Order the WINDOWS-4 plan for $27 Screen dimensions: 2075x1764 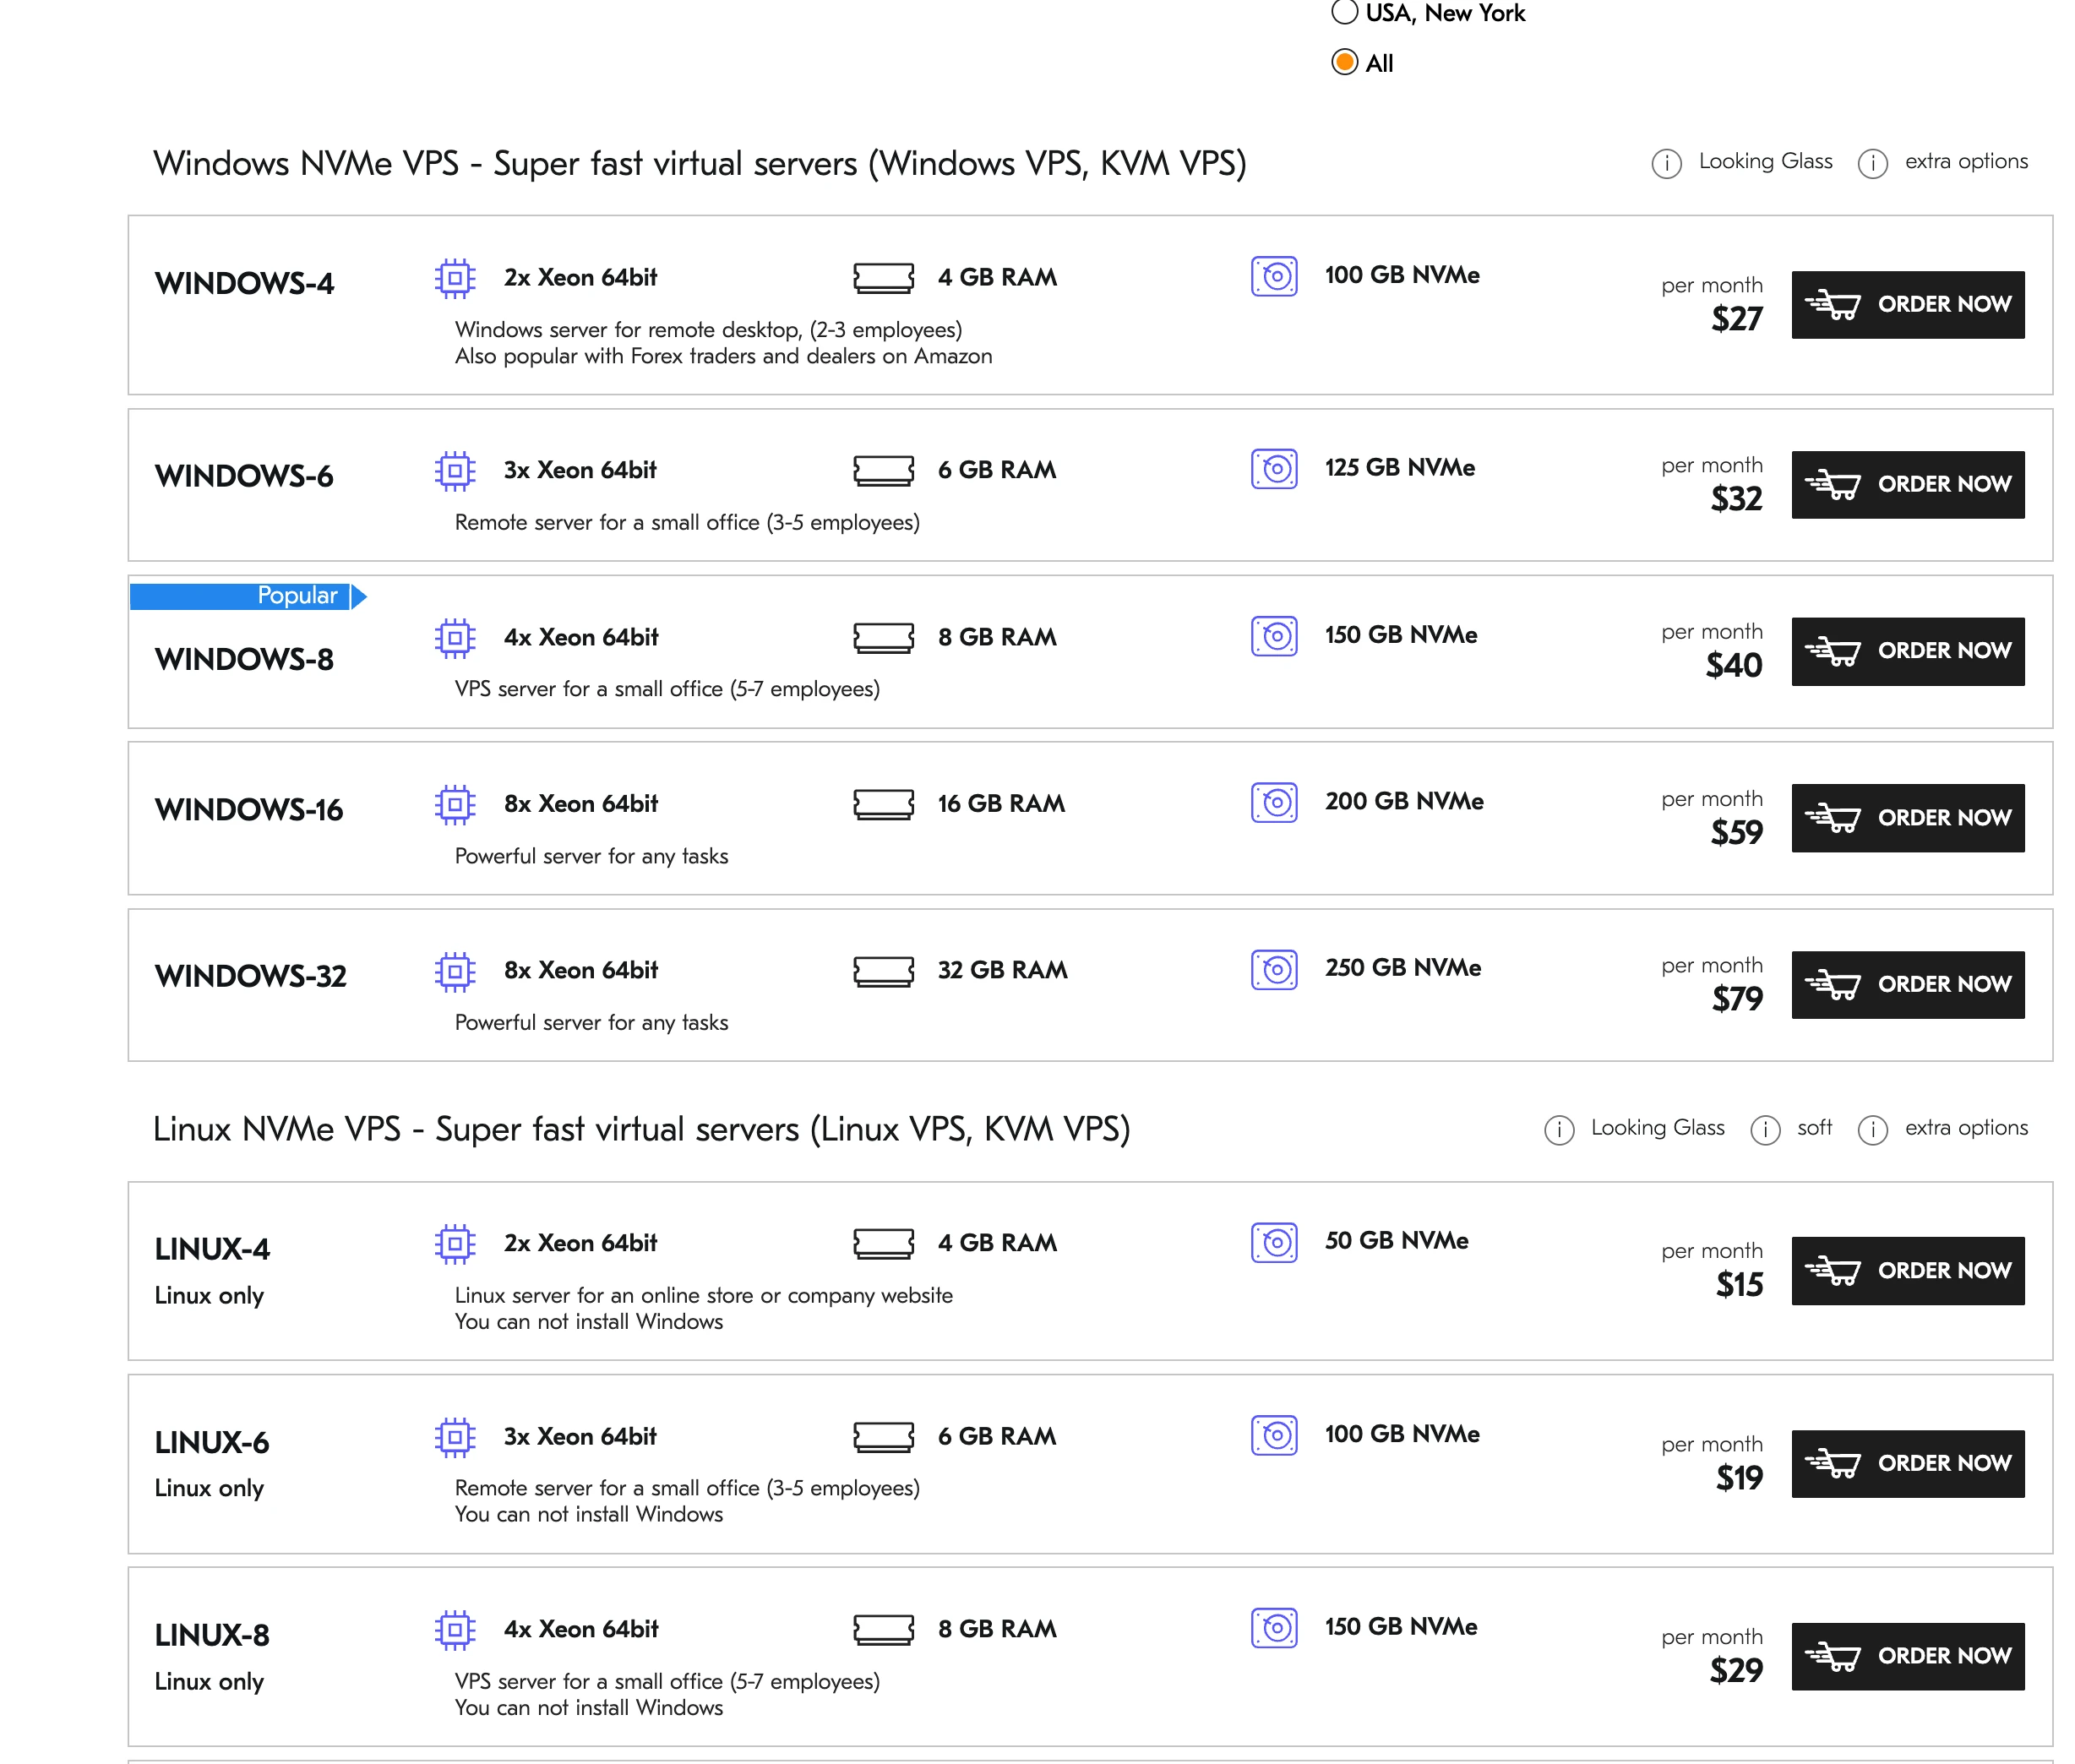coord(1907,304)
